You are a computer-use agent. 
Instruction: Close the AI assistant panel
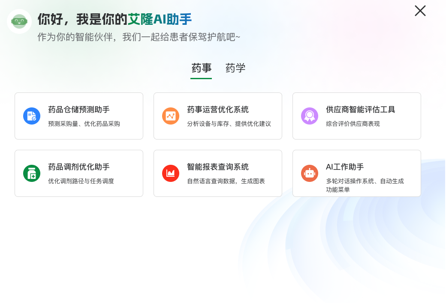(x=420, y=11)
